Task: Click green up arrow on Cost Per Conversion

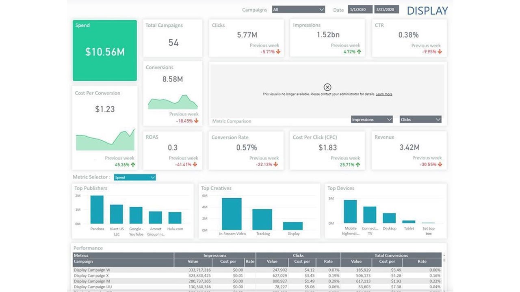Action: click(133, 165)
